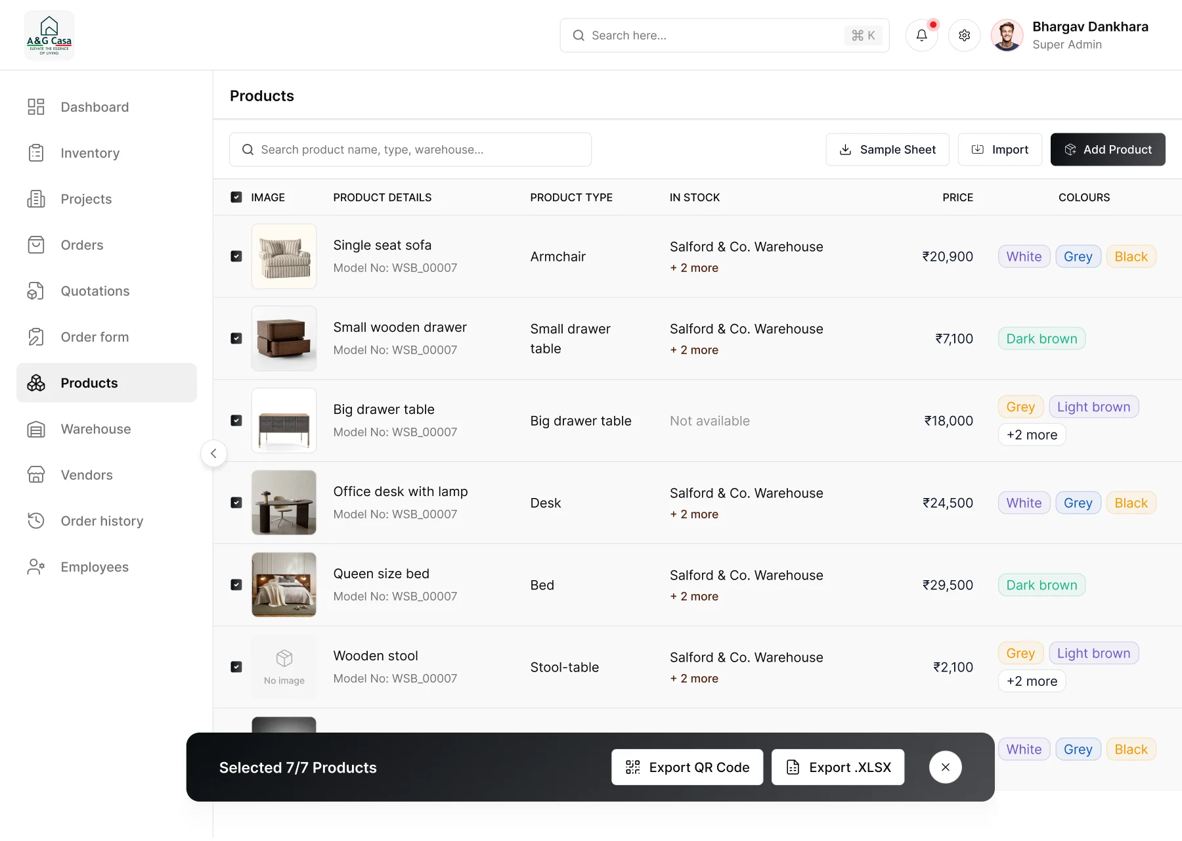Collapse the sidebar with the chevron
Viewport: 1182px width, 841px height.
click(213, 453)
